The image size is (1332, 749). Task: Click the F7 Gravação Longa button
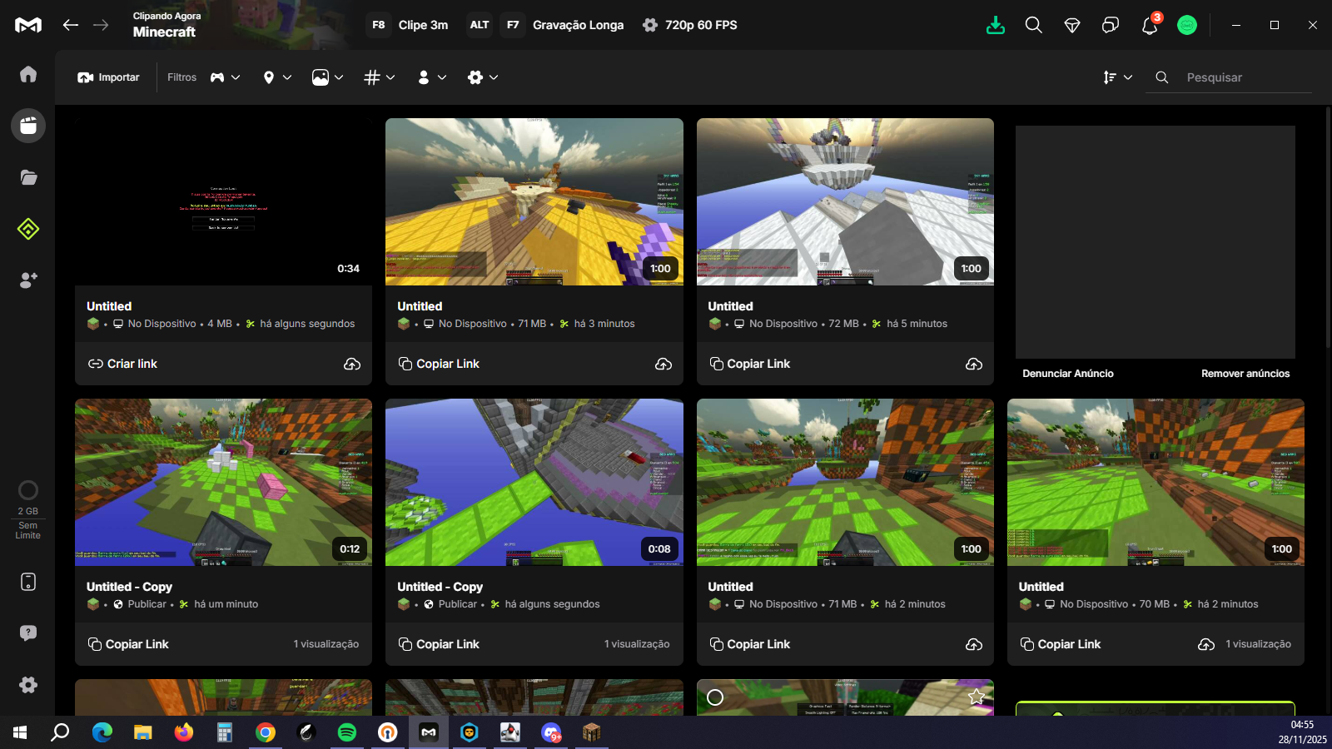click(x=564, y=25)
